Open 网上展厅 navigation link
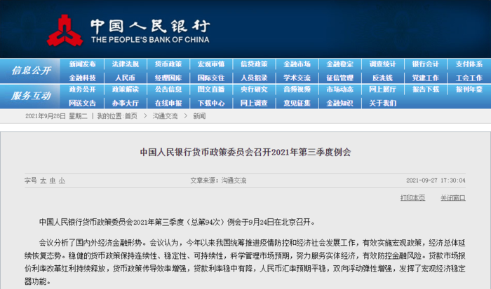491x289 pixels. pyautogui.click(x=383, y=90)
